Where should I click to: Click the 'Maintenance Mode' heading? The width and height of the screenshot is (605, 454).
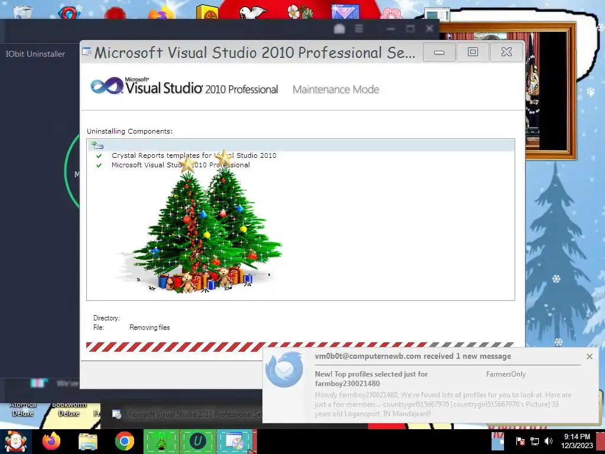pyautogui.click(x=336, y=90)
